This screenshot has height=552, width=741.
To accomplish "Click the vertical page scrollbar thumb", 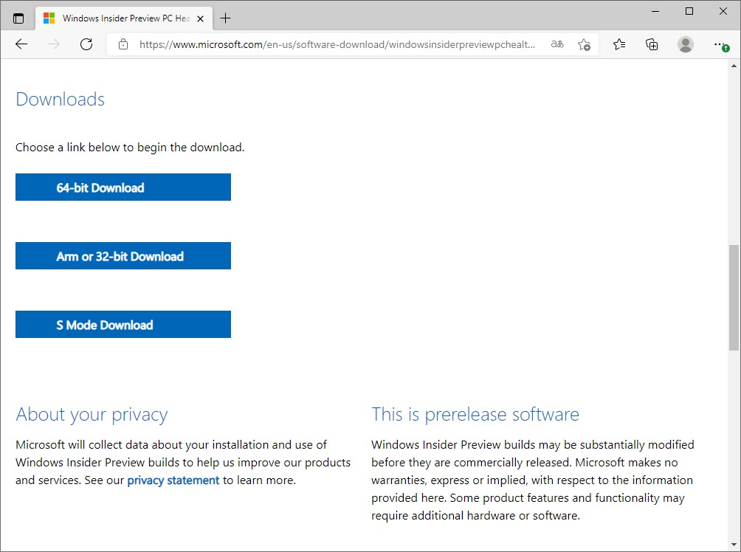I will coord(734,297).
